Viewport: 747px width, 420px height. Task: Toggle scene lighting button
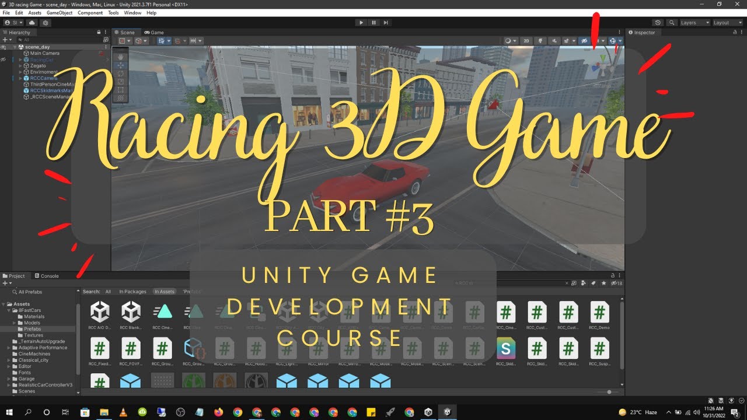[x=540, y=41]
